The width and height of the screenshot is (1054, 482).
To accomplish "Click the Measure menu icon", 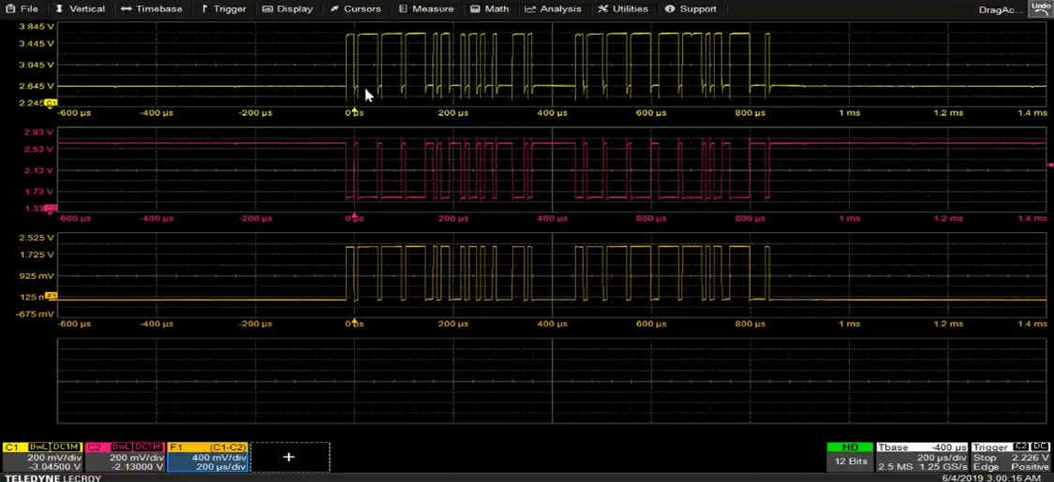I will point(404,9).
